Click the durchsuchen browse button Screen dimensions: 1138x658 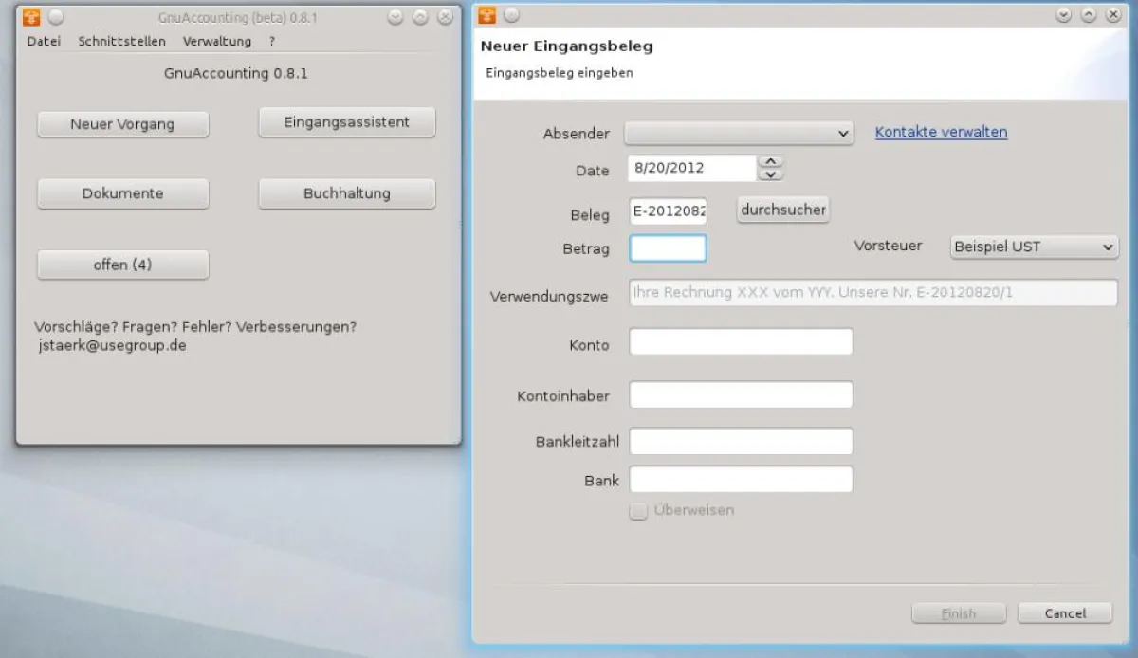pyautogui.click(x=783, y=210)
